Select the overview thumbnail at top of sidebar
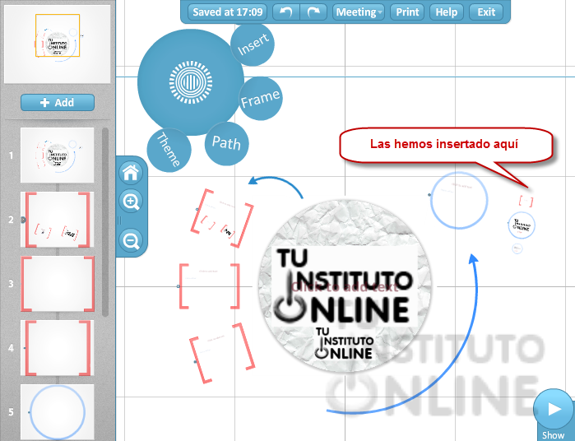The image size is (575, 441). point(58,44)
